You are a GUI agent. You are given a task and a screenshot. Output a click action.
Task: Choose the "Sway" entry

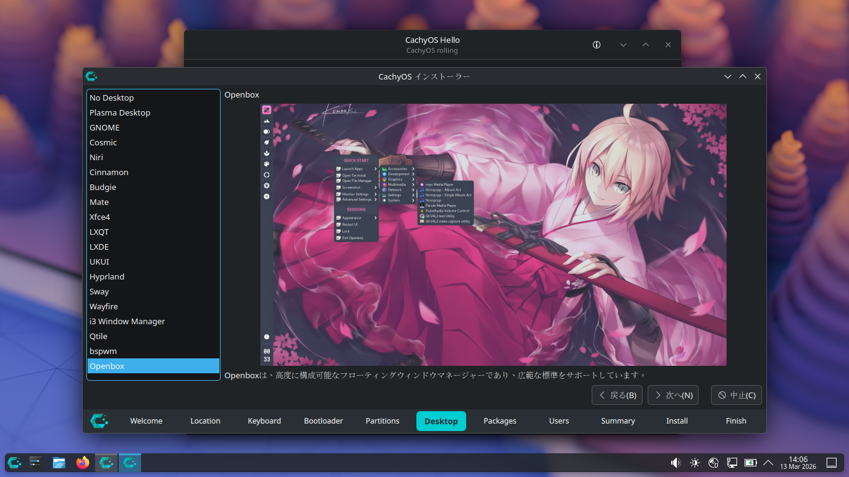154,291
